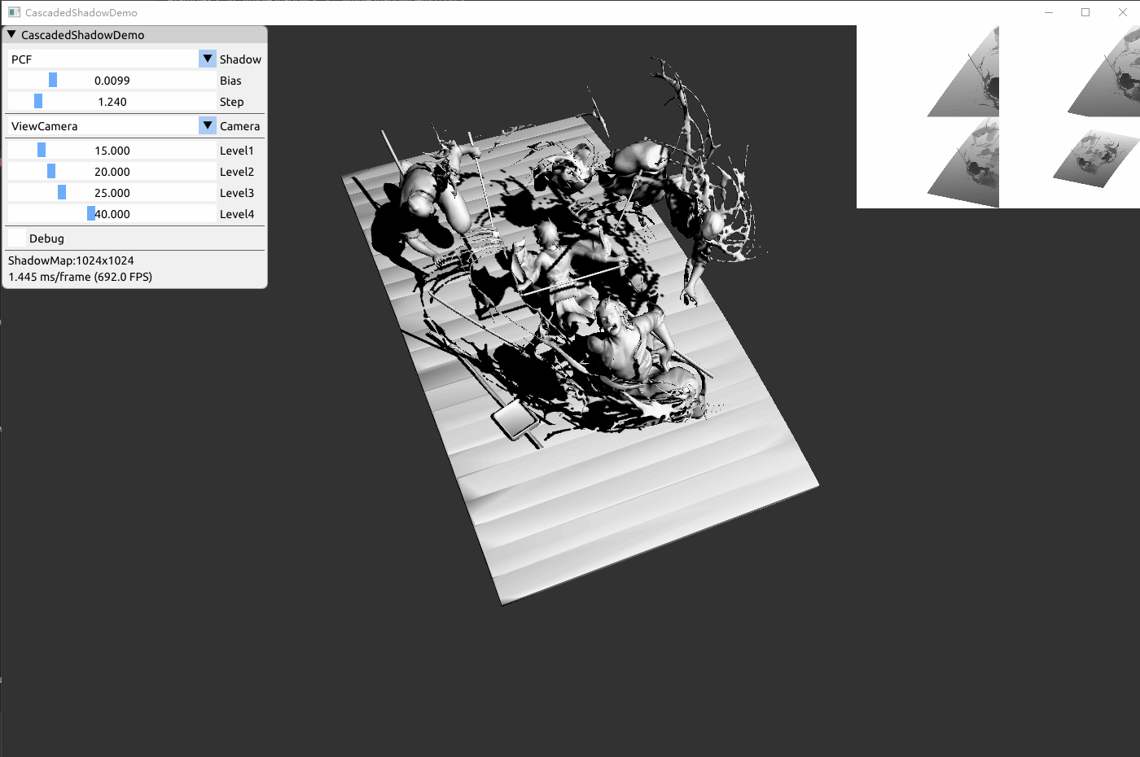Click the Level3 slider at 25.000
Image resolution: width=1140 pixels, height=757 pixels.
(112, 192)
